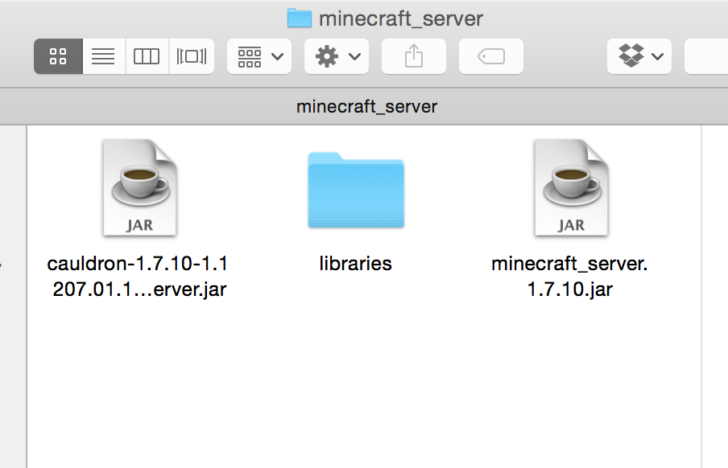The height and width of the screenshot is (468, 728).
Task: Open the gear Action menu
Action: pyautogui.click(x=337, y=56)
